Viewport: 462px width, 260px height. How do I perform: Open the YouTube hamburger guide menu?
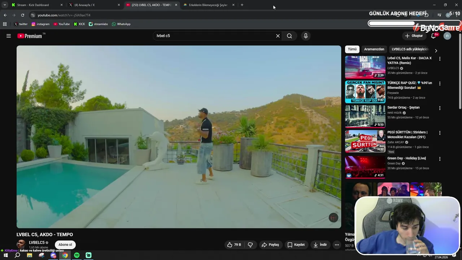(x=9, y=36)
